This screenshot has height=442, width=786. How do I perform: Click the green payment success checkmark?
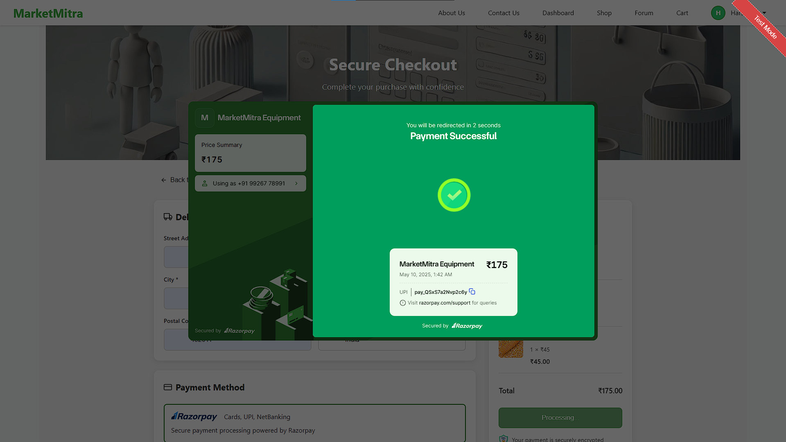point(454,195)
